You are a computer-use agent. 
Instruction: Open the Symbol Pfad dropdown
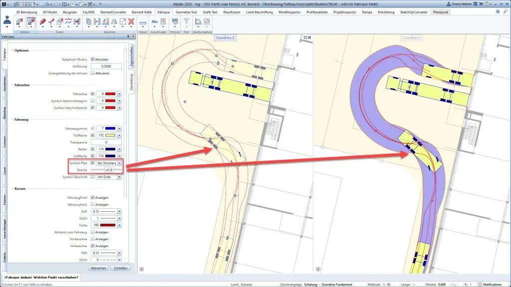[x=119, y=163]
